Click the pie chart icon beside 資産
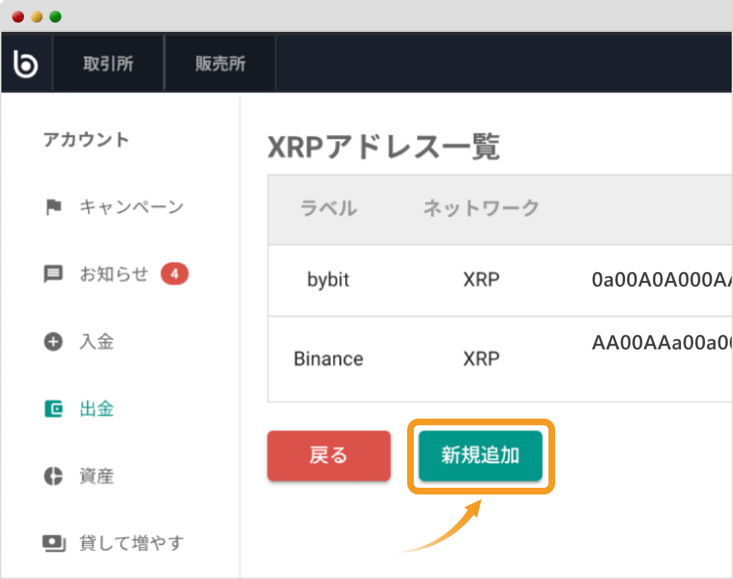 point(54,476)
